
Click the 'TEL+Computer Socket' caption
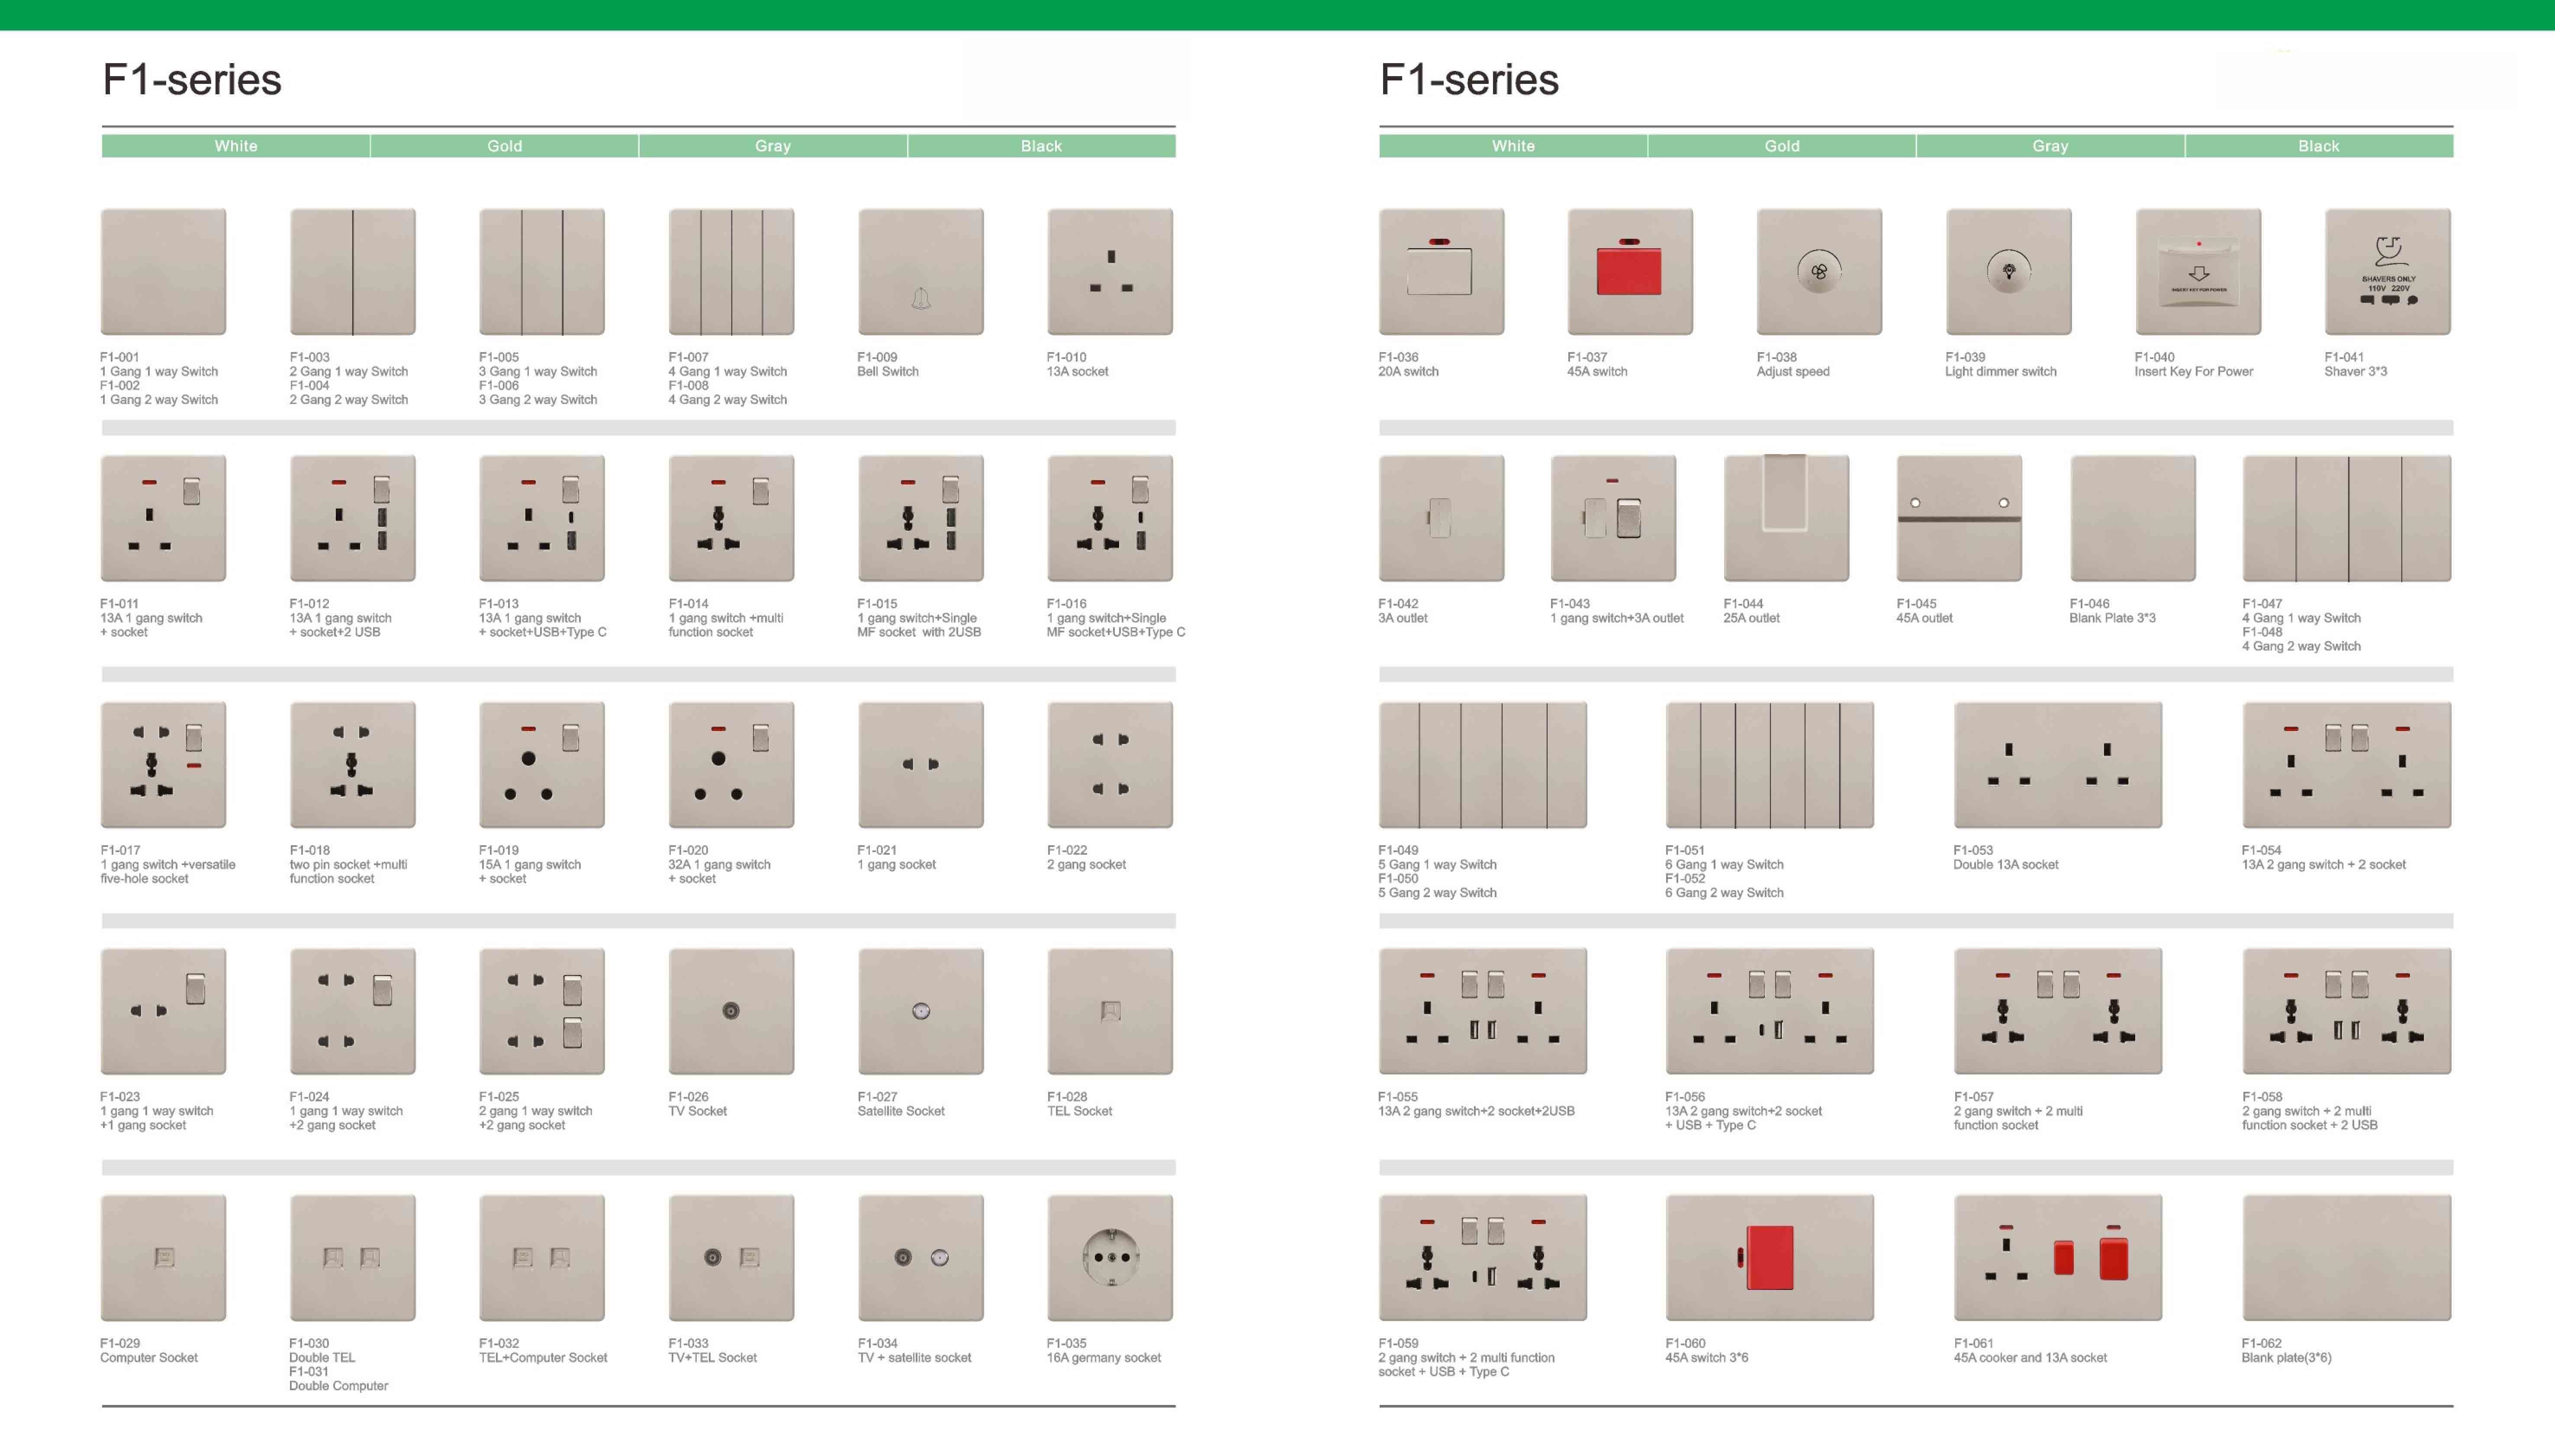[543, 1358]
